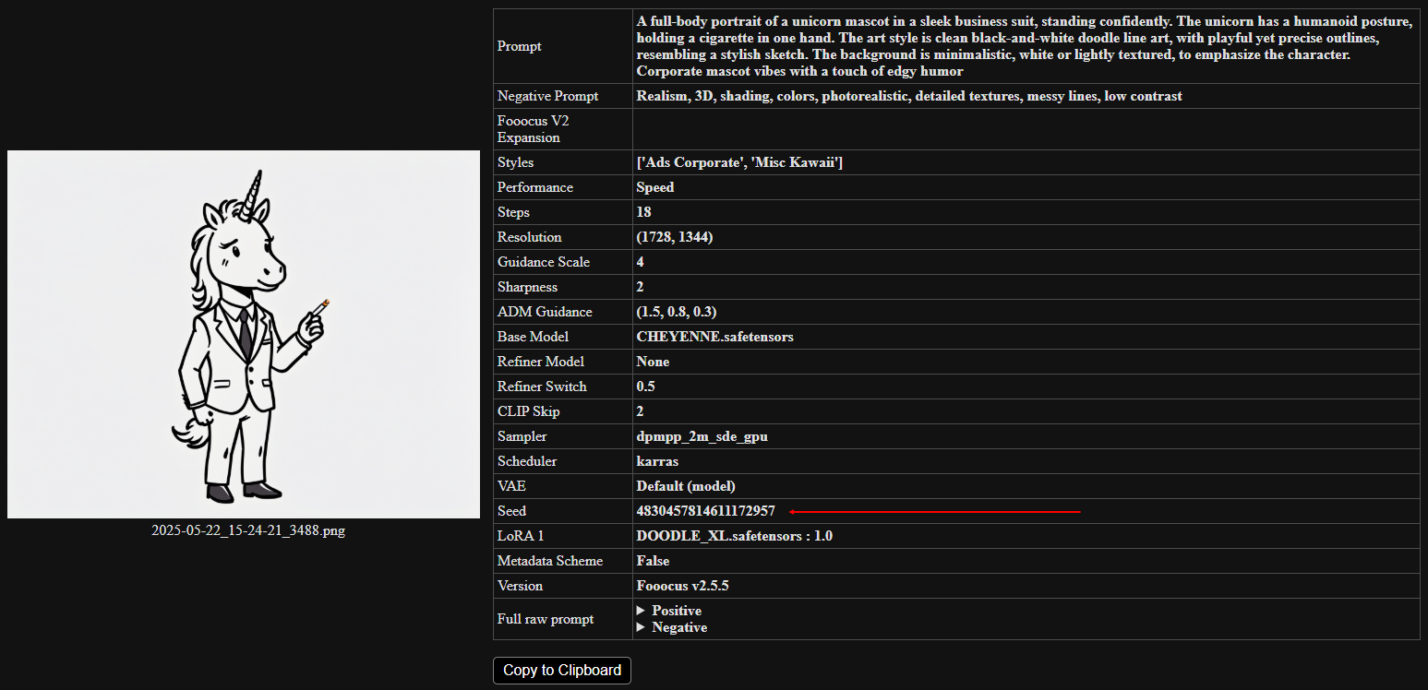Image resolution: width=1428 pixels, height=690 pixels.
Task: Expand the Negative raw prompt disclosure
Action: pos(671,627)
